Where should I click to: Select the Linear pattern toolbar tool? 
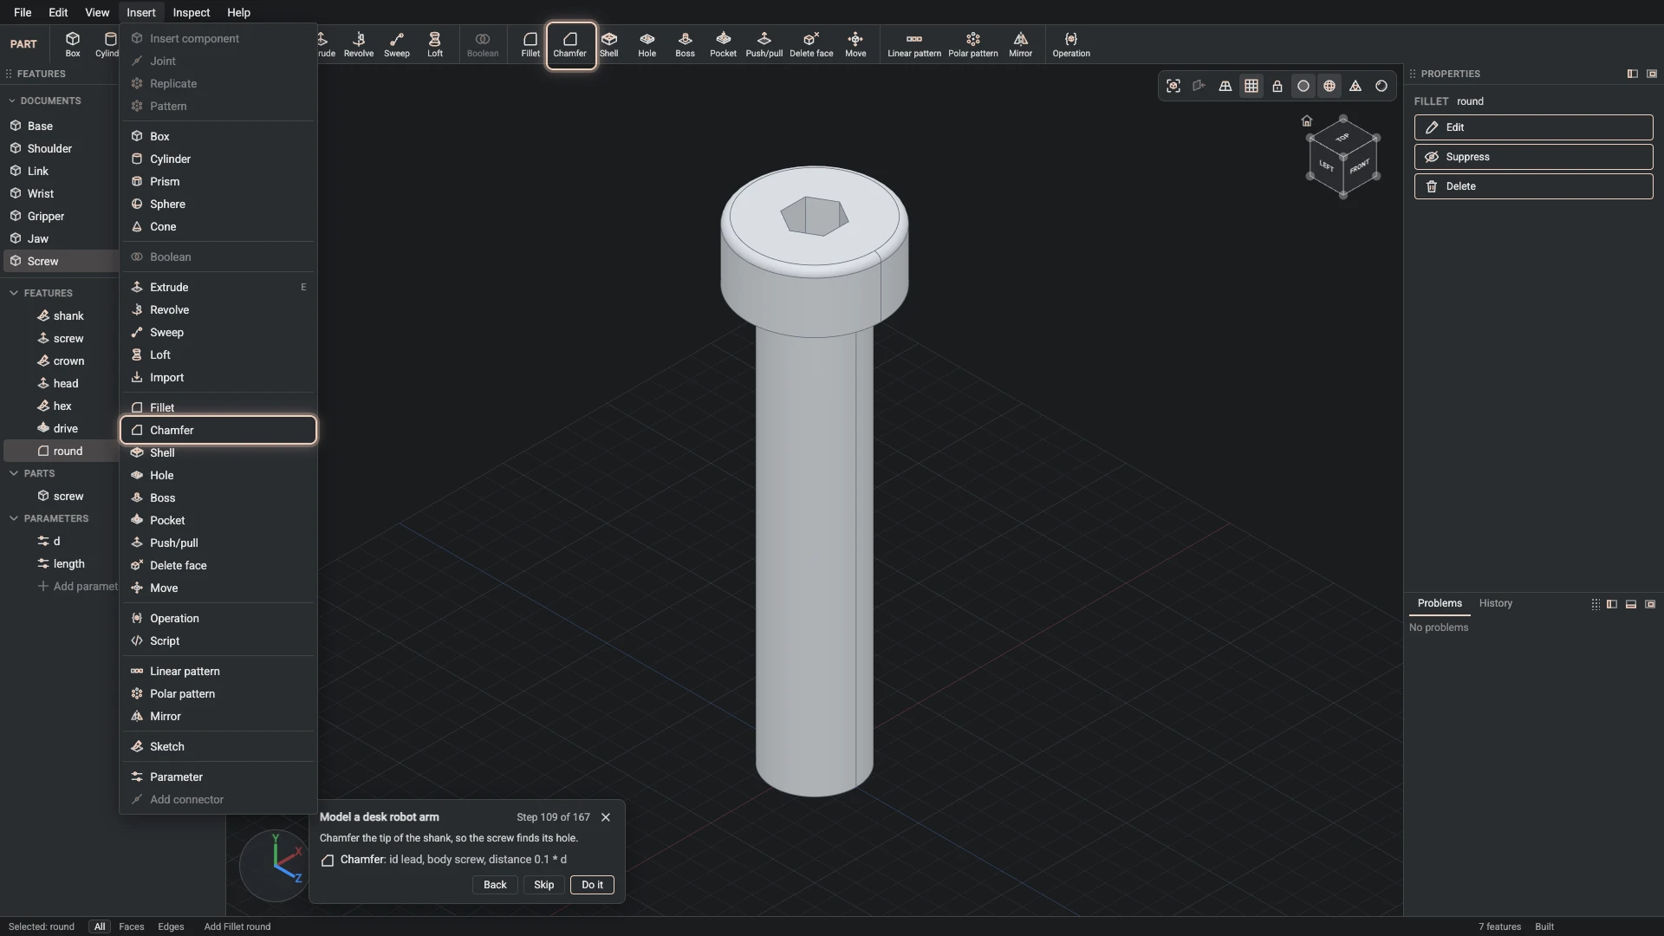pyautogui.click(x=914, y=45)
